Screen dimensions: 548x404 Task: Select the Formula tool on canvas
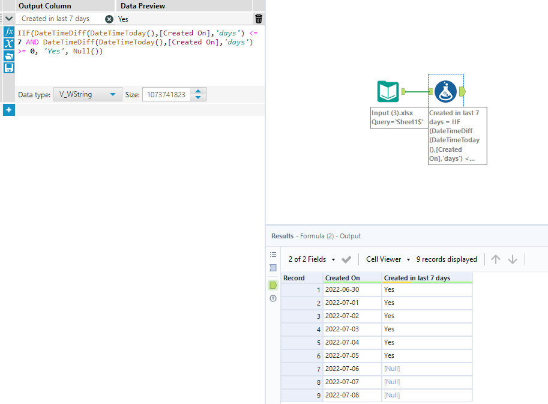click(445, 92)
